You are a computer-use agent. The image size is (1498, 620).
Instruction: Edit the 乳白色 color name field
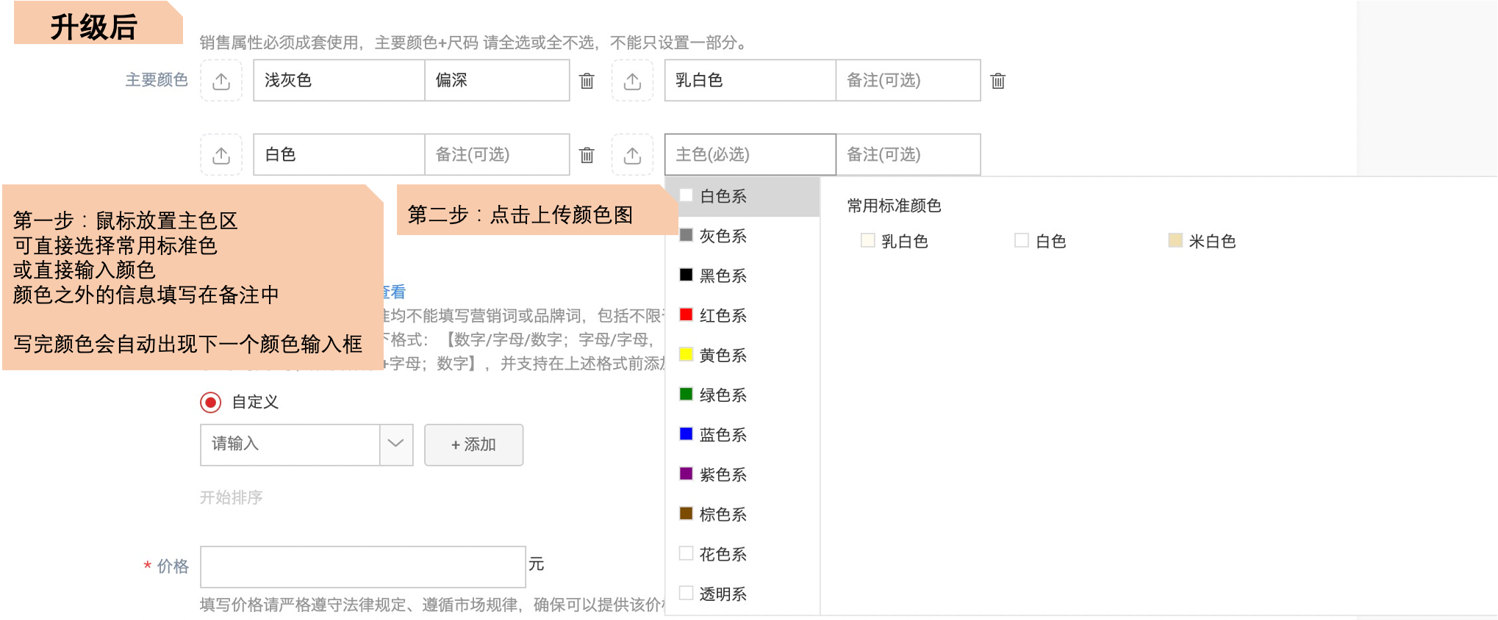point(750,81)
